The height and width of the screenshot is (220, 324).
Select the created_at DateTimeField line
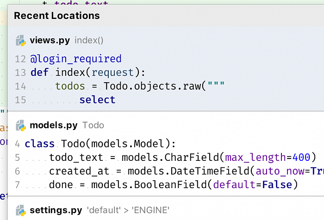point(185,171)
